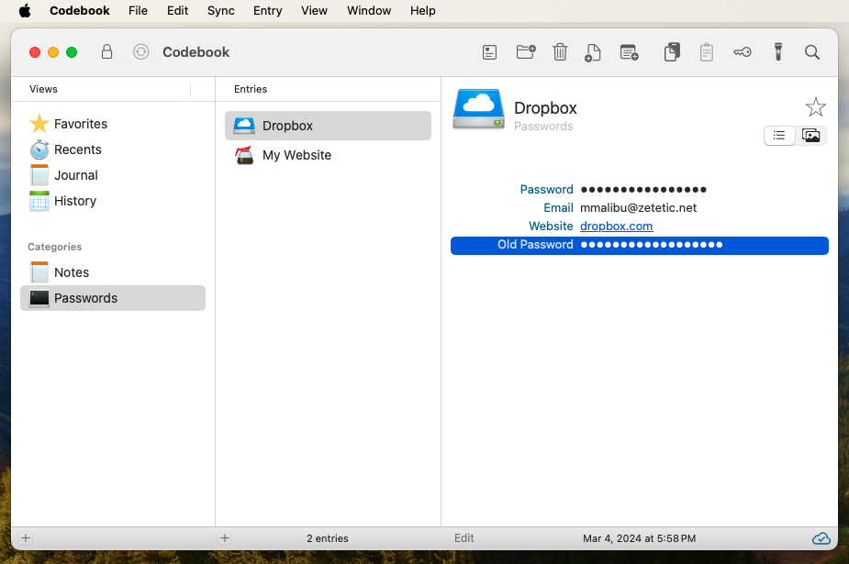The height and width of the screenshot is (564, 849).
Task: Click the document-with-plus toolbar icon
Action: click(592, 52)
